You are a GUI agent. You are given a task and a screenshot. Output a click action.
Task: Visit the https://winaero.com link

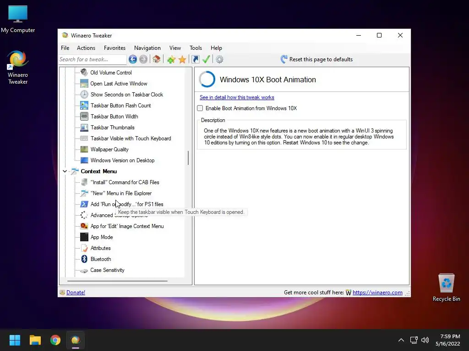point(377,292)
